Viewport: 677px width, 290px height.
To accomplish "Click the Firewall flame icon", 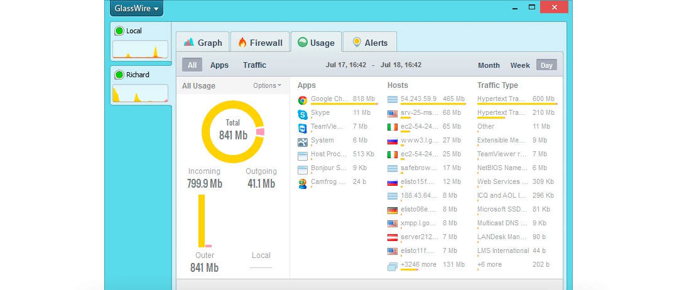I will click(242, 42).
